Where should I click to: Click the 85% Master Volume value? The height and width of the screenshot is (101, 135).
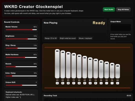click(35, 27)
